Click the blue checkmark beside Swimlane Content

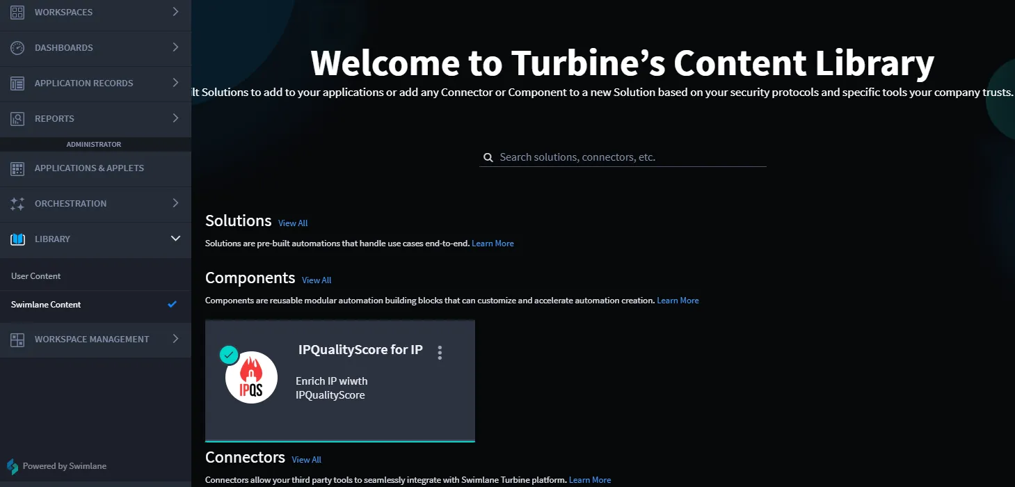point(173,304)
